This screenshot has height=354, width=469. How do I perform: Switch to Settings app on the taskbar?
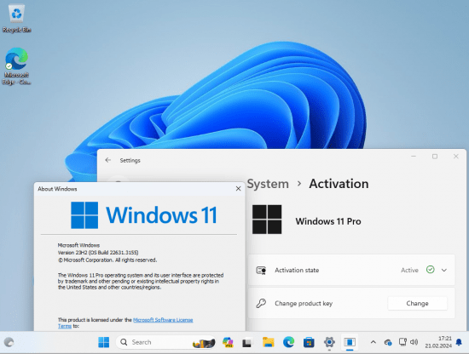pos(329,342)
